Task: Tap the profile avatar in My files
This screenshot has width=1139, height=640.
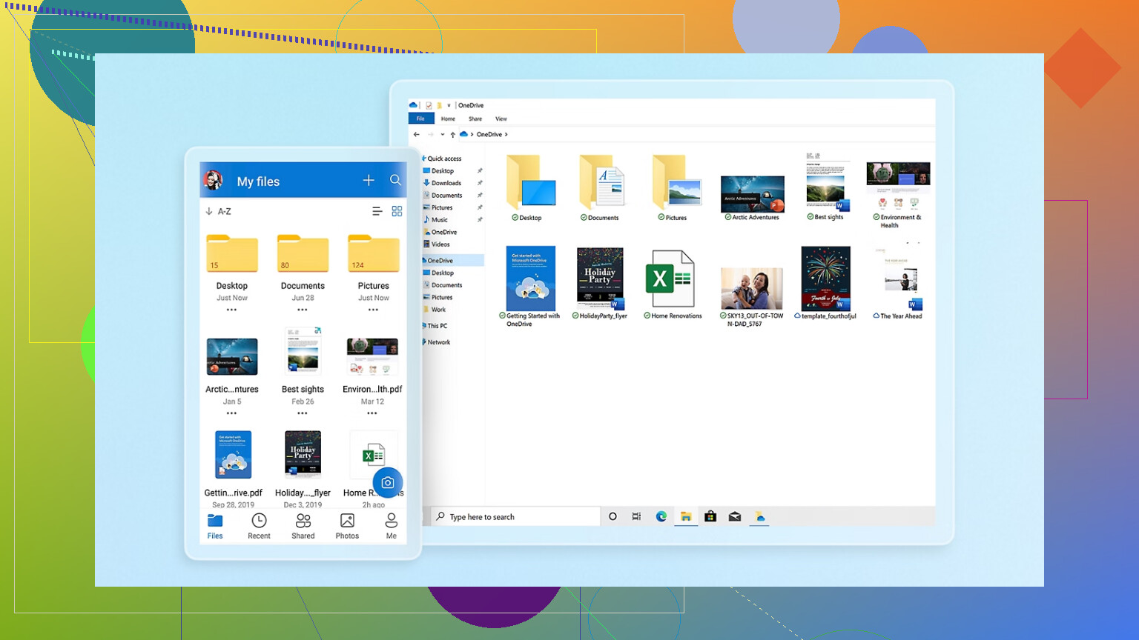Action: click(x=214, y=180)
